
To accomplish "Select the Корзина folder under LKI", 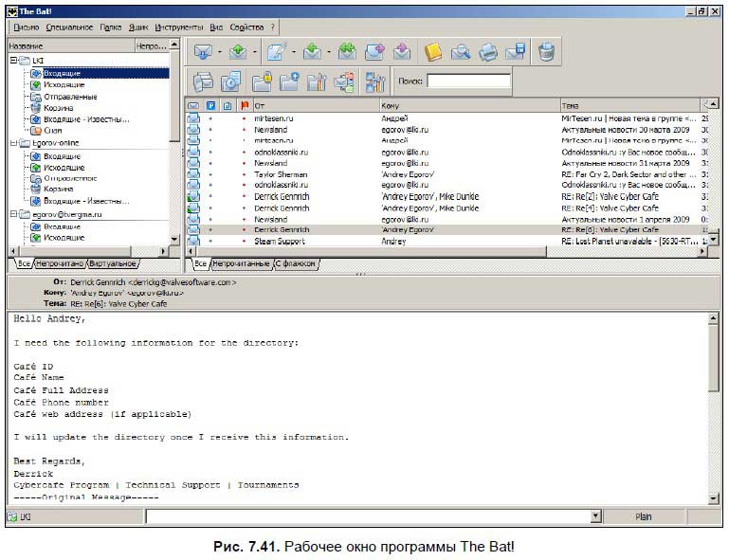I will point(59,108).
